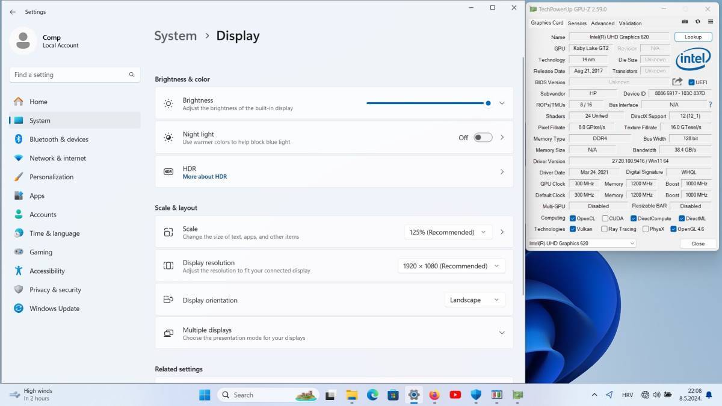This screenshot has width=722, height=406.
Task: Click the System breadcrumb link
Action: (x=175, y=36)
